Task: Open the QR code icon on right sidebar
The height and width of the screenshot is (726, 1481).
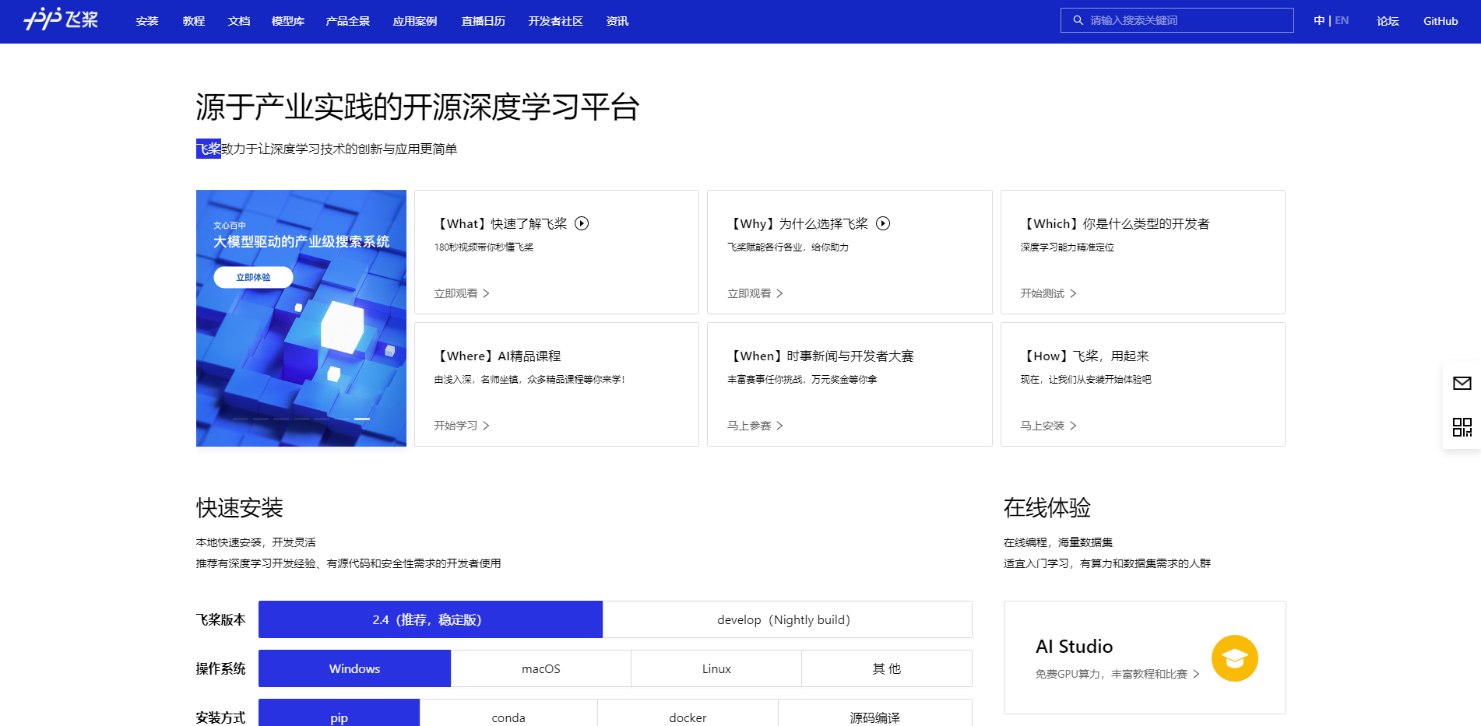Action: pyautogui.click(x=1462, y=427)
